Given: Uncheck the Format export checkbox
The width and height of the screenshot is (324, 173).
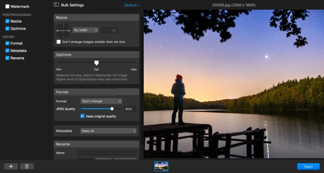Looking at the screenshot, I should point(7,43).
